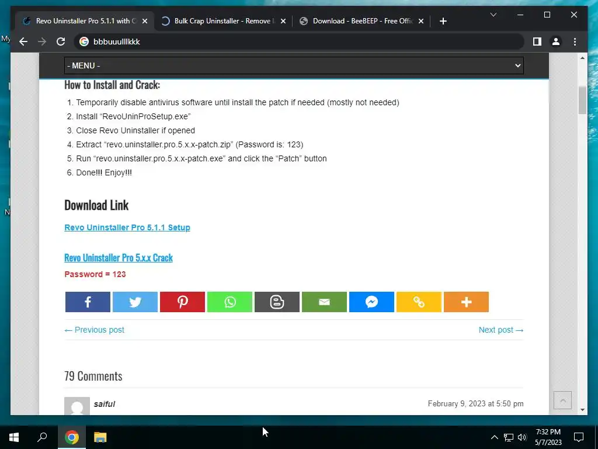Click commenter name saiful

pos(105,404)
